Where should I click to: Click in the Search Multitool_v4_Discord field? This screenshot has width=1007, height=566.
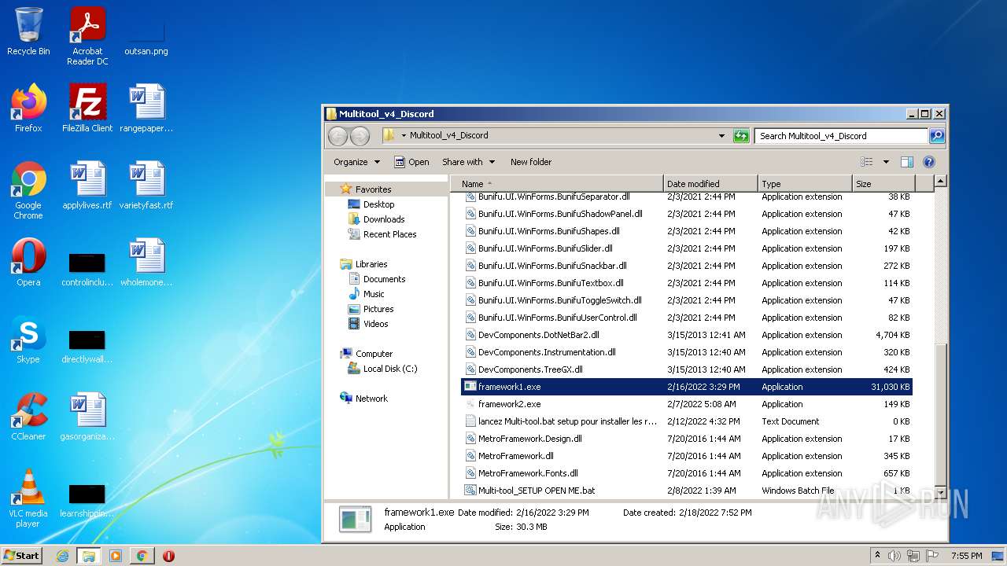(x=841, y=136)
